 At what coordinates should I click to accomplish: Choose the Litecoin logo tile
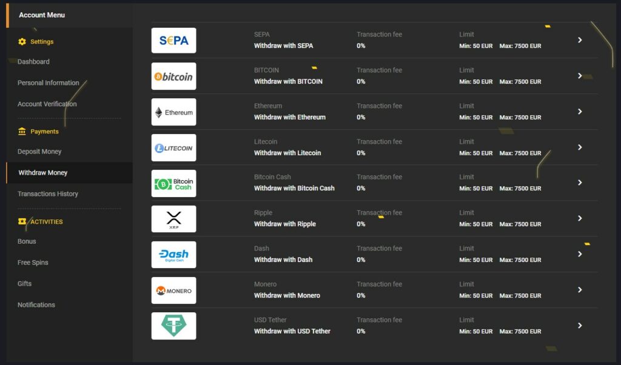[x=173, y=148]
